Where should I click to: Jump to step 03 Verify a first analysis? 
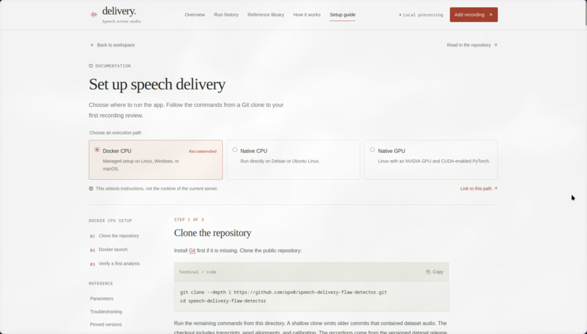pyautogui.click(x=115, y=263)
